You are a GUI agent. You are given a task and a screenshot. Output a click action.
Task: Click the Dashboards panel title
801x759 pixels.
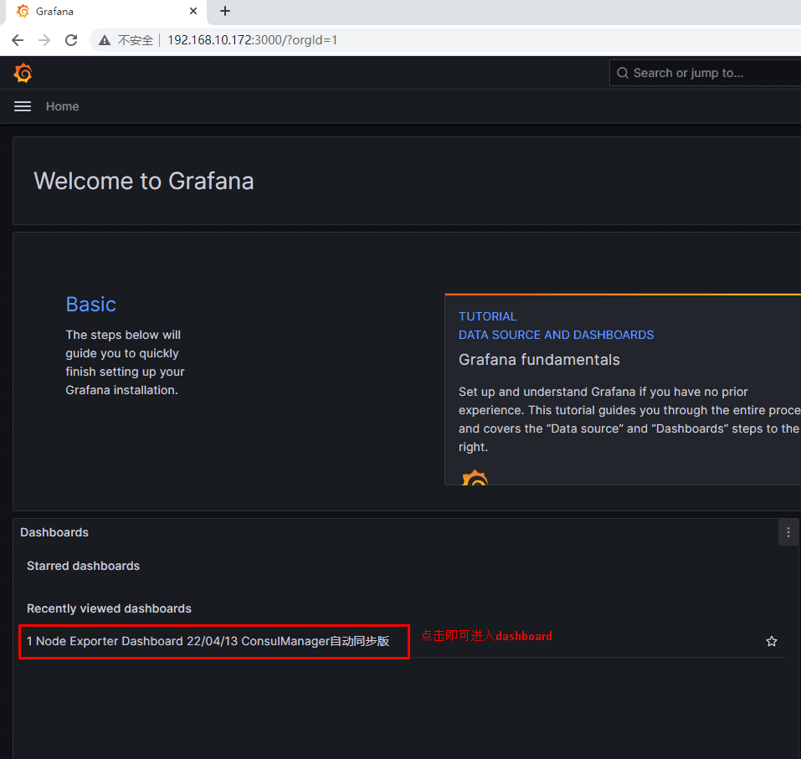pyautogui.click(x=54, y=532)
